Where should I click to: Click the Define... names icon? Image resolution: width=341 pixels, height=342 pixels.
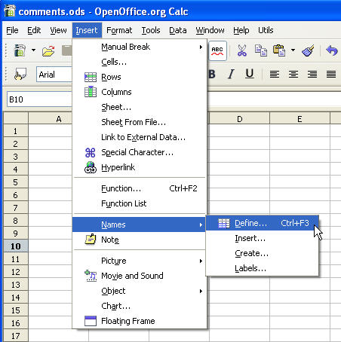[224, 223]
